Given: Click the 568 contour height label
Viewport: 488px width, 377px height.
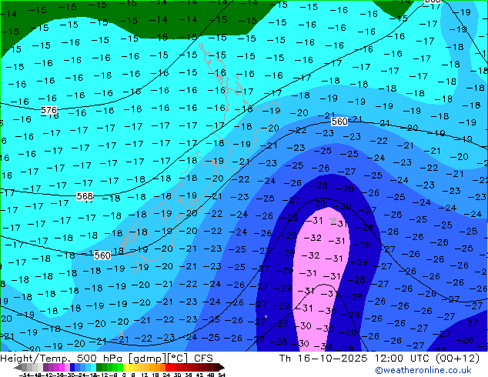Looking at the screenshot, I should (85, 196).
